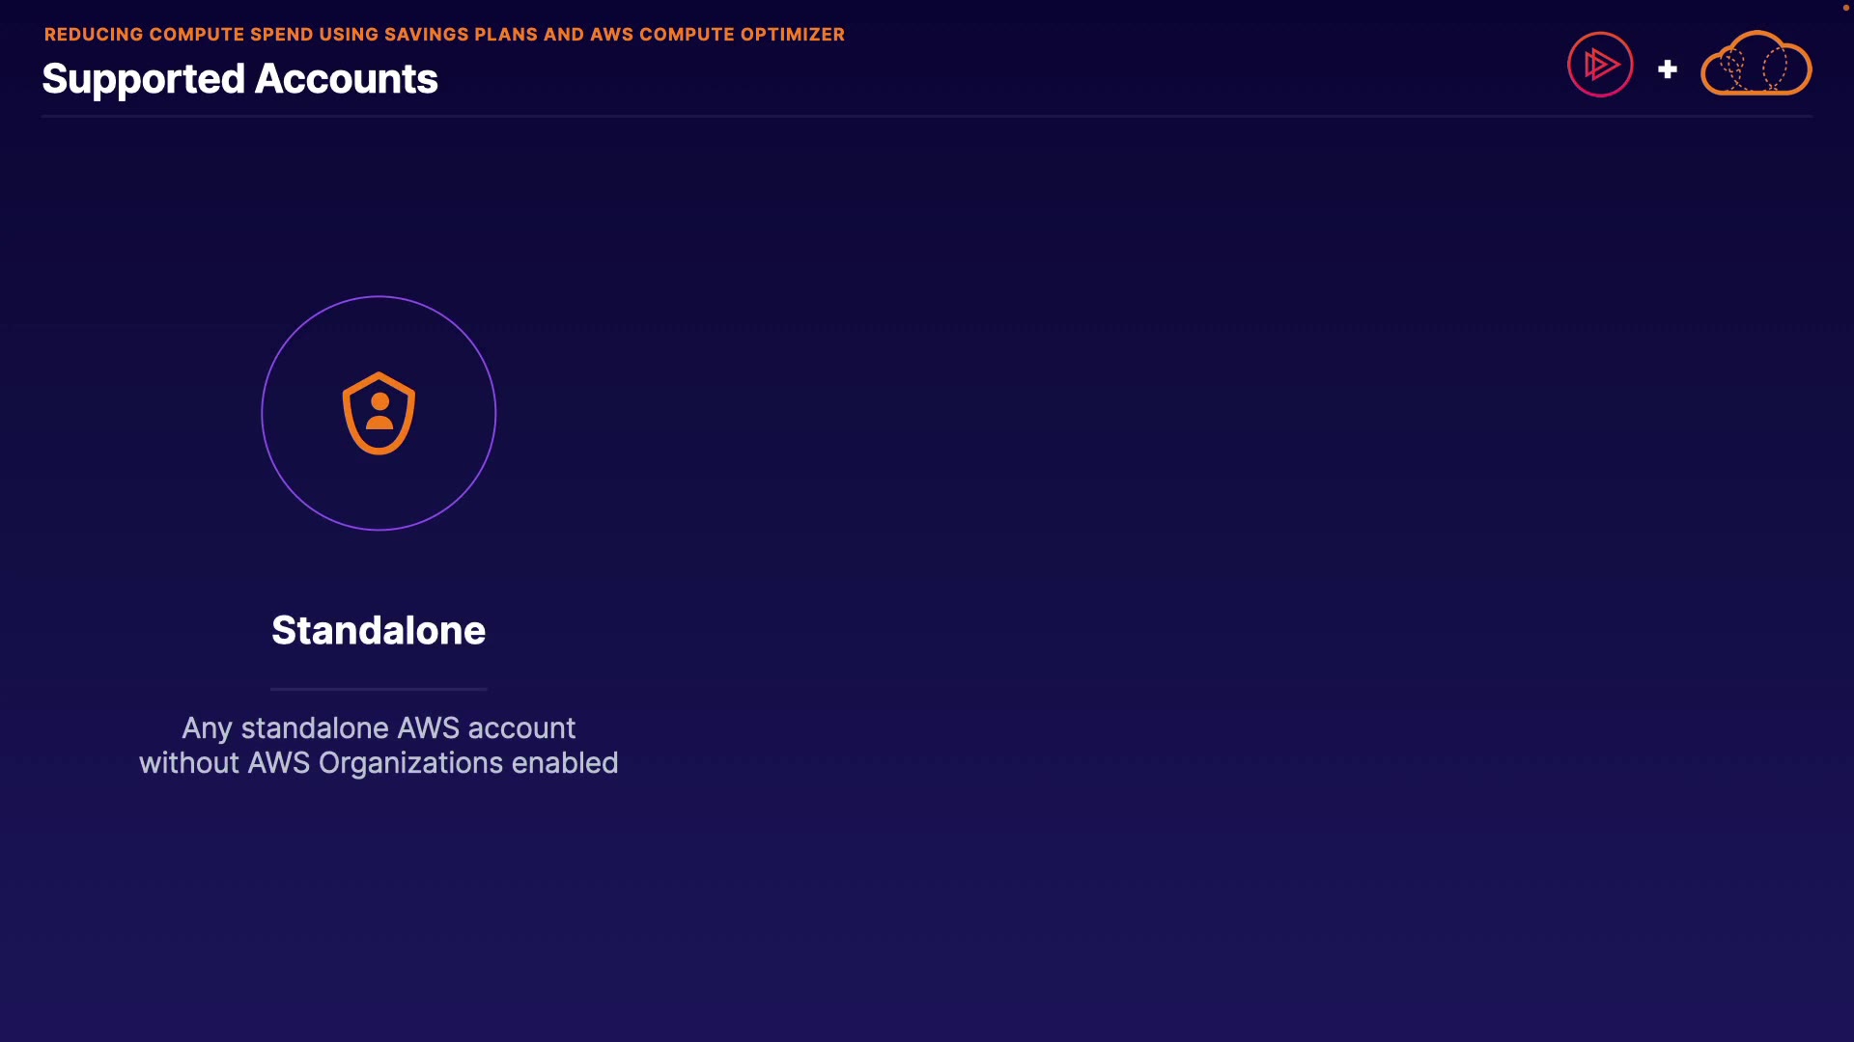This screenshot has height=1042, width=1854.
Task: Click the without AWS Organizations enabled line
Action: [x=379, y=763]
